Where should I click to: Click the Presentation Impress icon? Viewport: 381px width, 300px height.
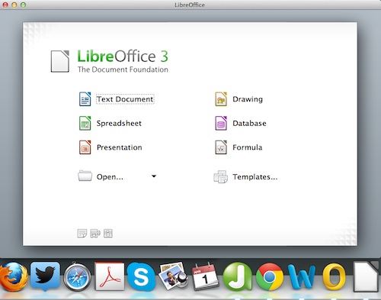85,147
